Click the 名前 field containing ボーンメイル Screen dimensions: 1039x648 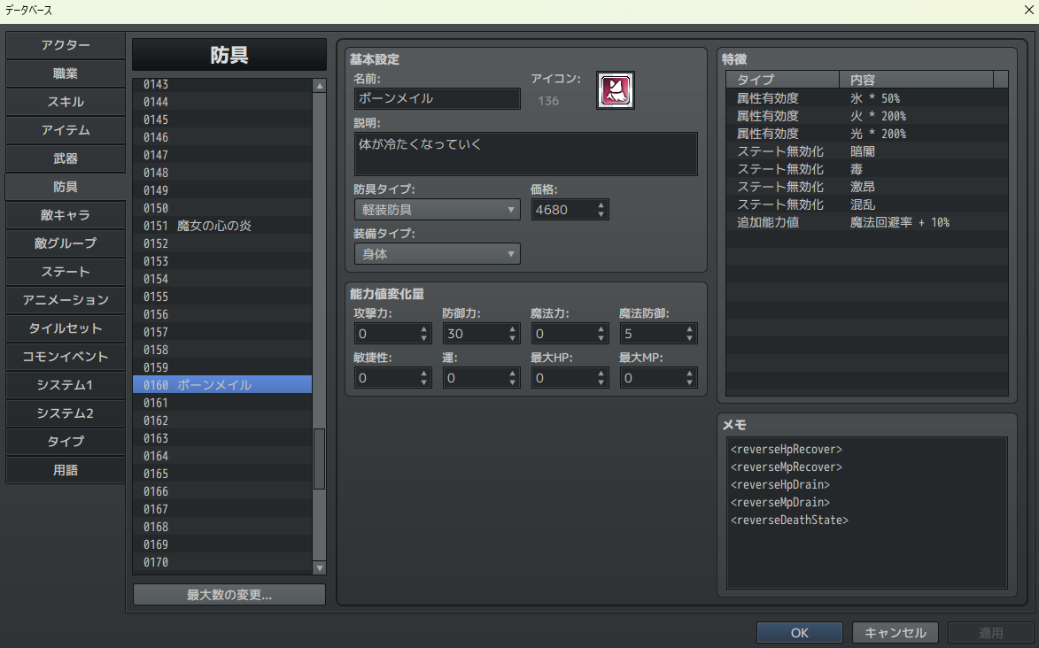[437, 98]
